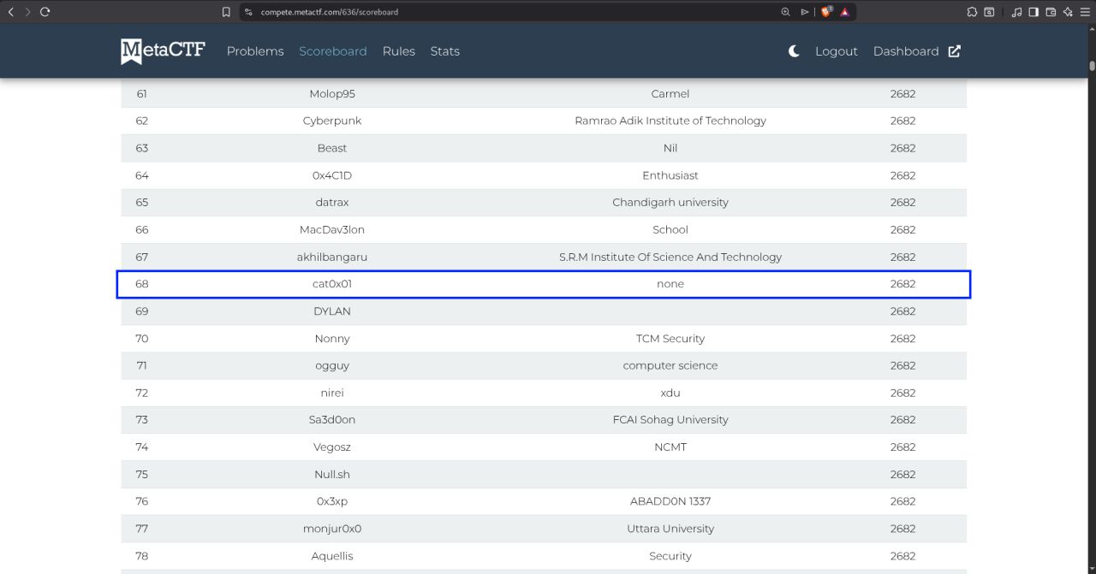Click rank number 68
Viewport: 1096px width, 574px height.
[142, 284]
